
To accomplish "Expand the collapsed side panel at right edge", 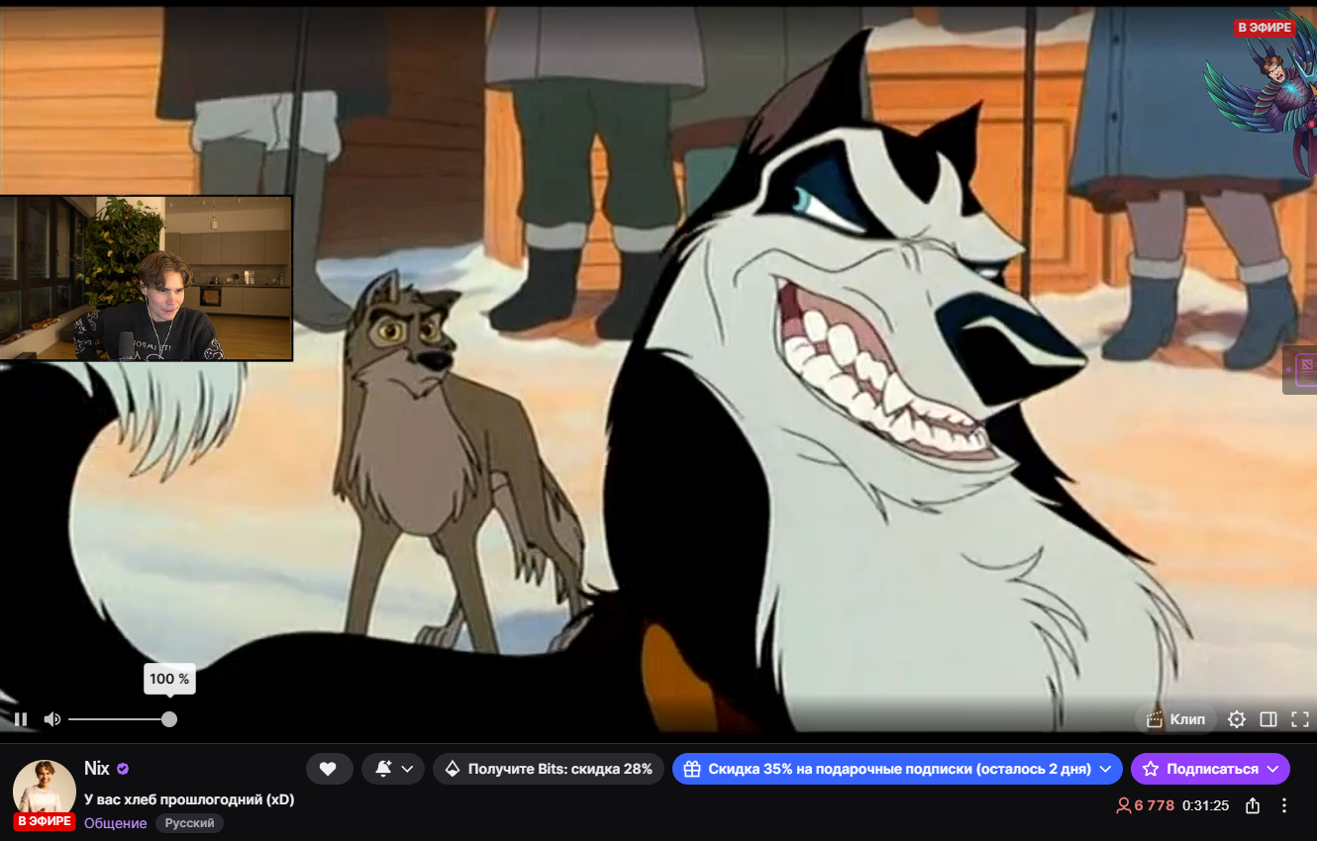I will 1302,370.
